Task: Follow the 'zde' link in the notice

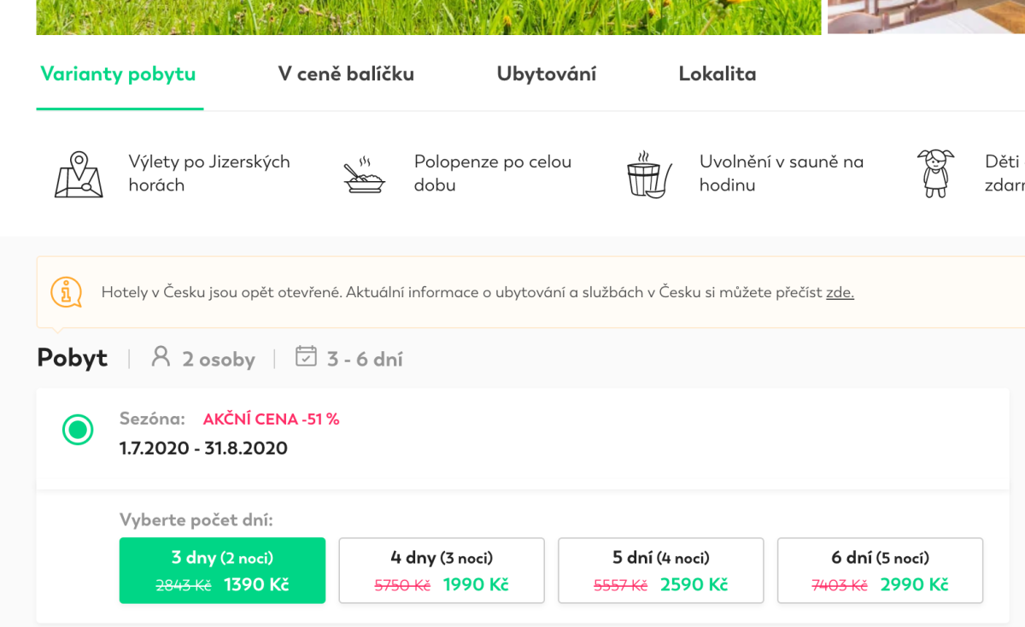Action: (840, 292)
